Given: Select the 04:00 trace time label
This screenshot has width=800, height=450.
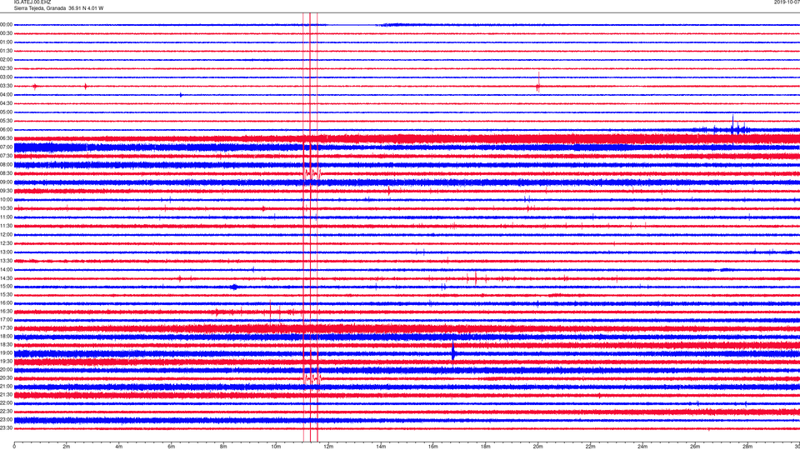Looking at the screenshot, I should pyautogui.click(x=6, y=94).
